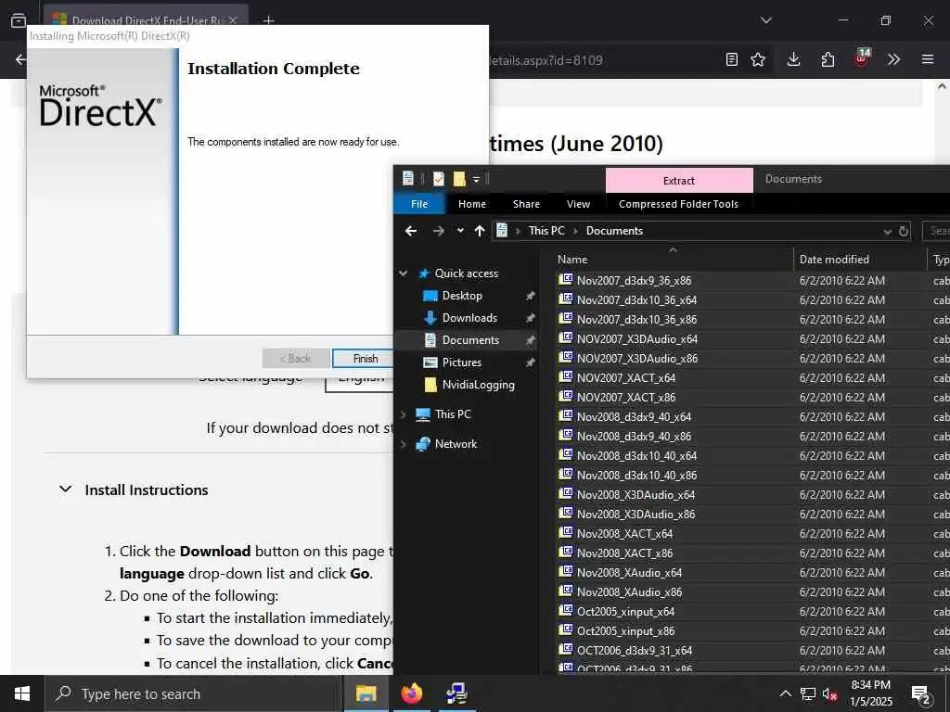Open File Explorer from taskbar
Image resolution: width=950 pixels, height=712 pixels.
pyautogui.click(x=366, y=693)
